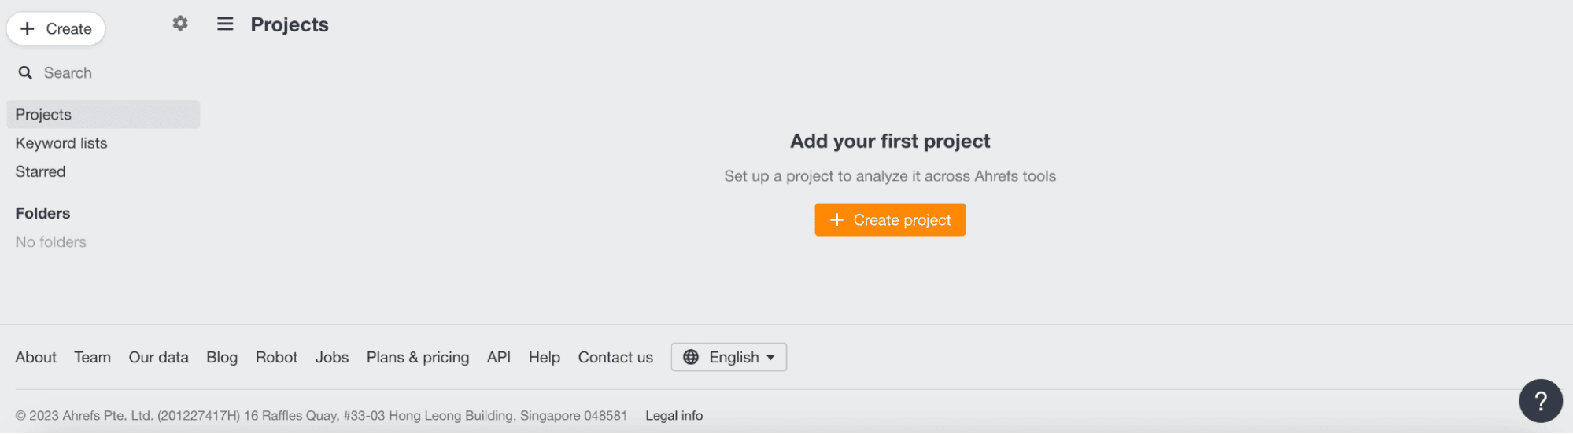Click the search magnifier icon
The height and width of the screenshot is (434, 1573).
coord(26,73)
